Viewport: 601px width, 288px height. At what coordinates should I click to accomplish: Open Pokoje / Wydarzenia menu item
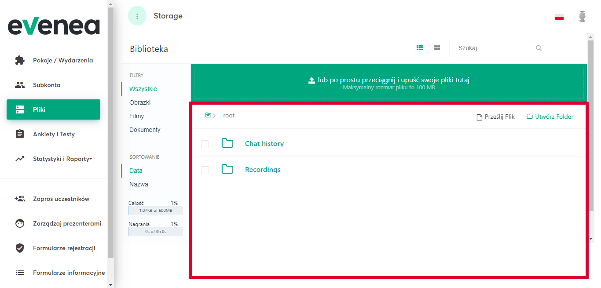[x=63, y=60]
